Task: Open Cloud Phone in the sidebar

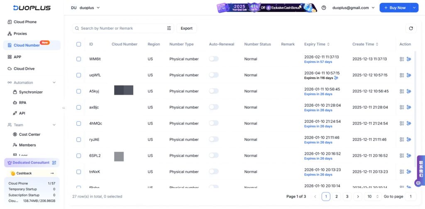Action: coord(25,22)
